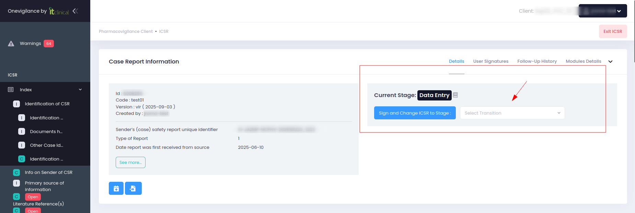Image resolution: width=635 pixels, height=213 pixels.
Task: Select the Identification of CSR tree item
Action: pos(47,104)
